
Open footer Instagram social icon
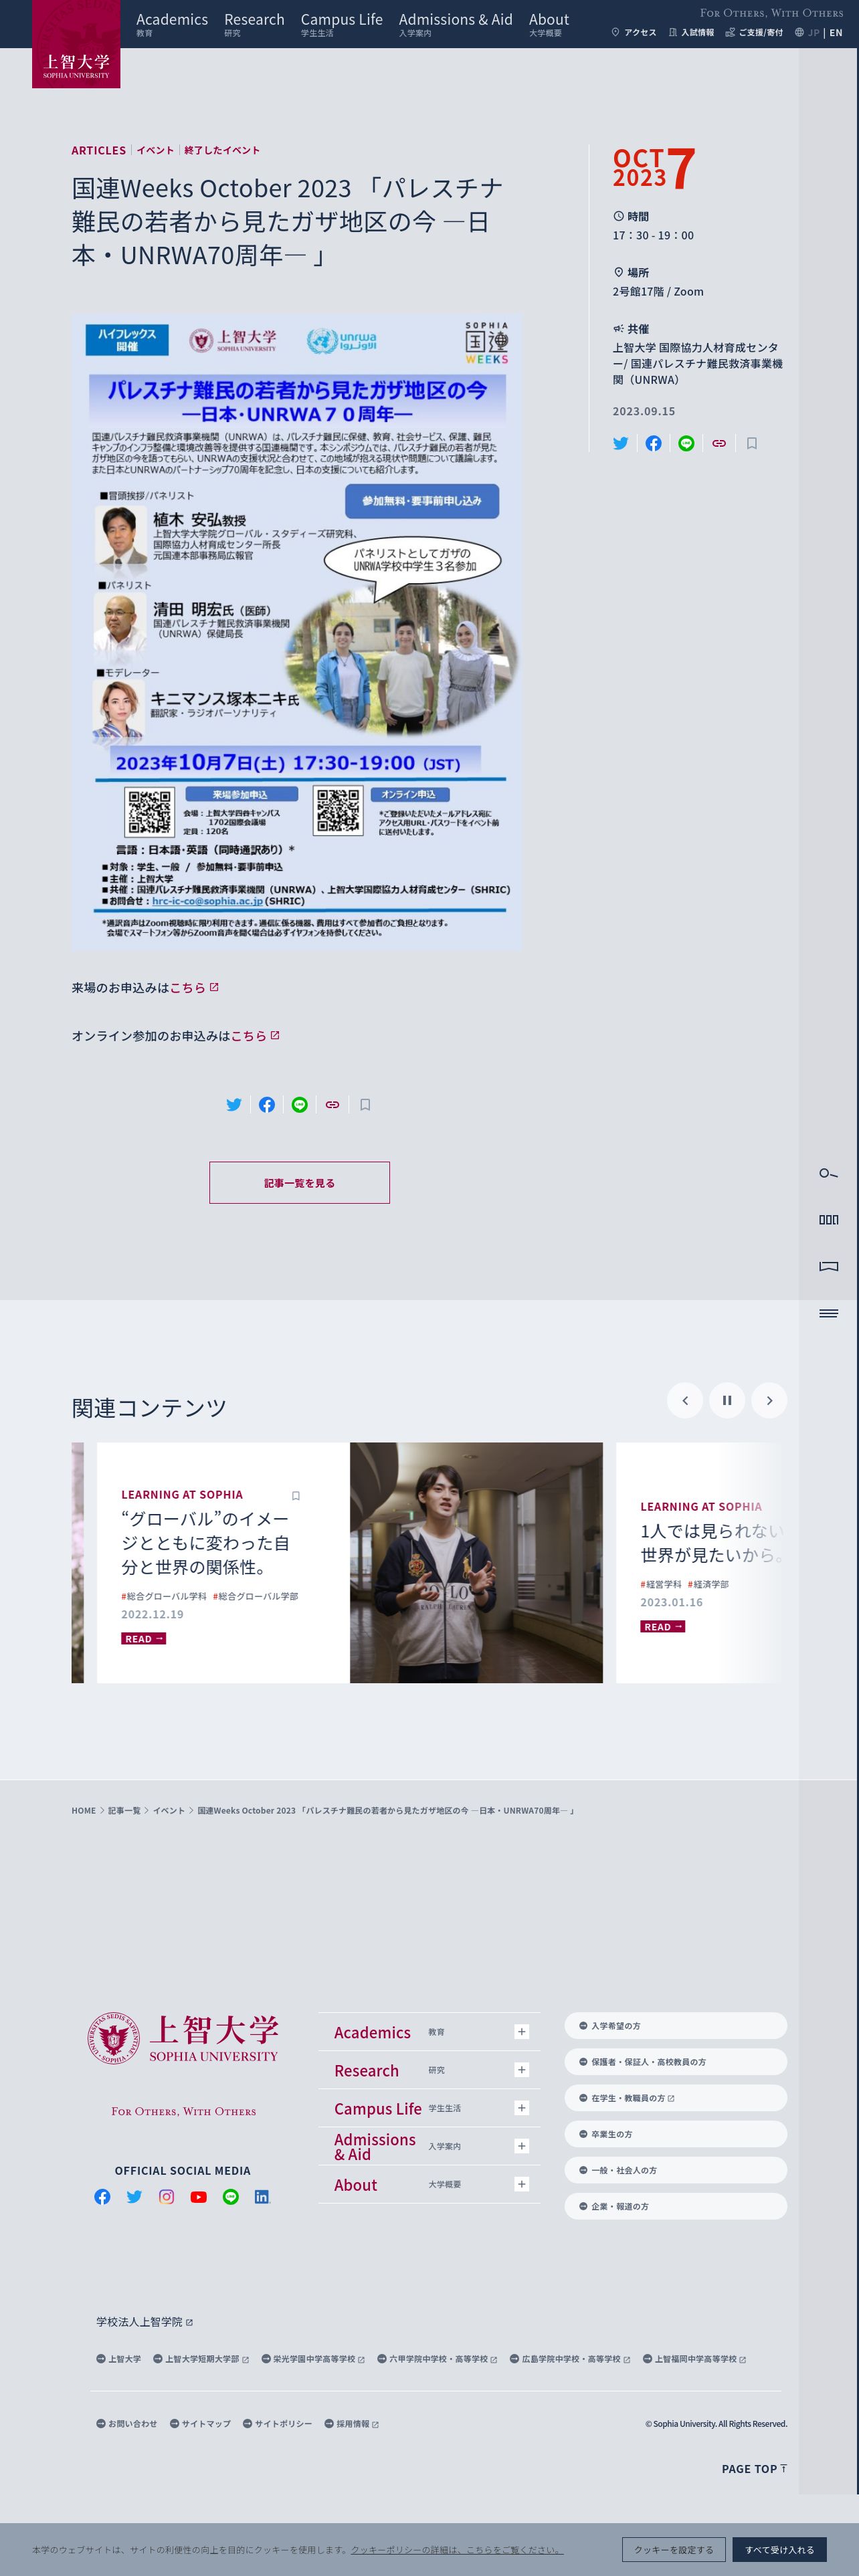(167, 2197)
